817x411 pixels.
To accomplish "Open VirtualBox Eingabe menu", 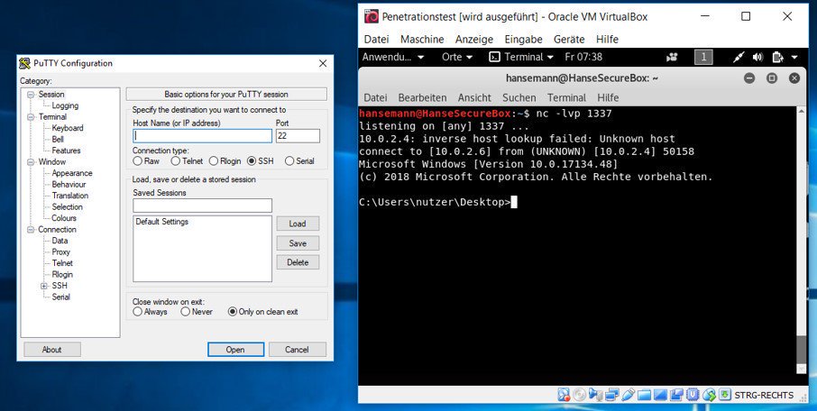I will (523, 40).
